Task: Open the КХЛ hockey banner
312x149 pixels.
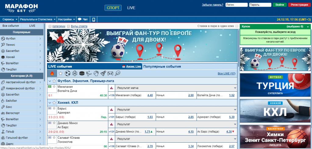Action: coord(275,111)
